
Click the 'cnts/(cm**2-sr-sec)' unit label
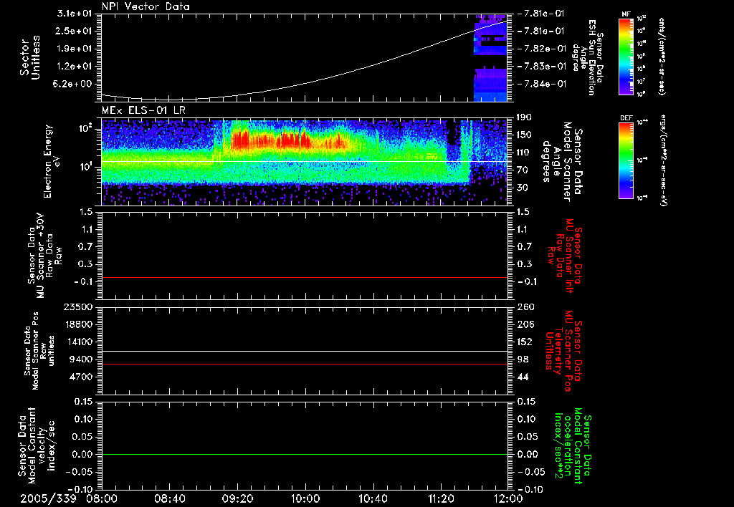662,57
